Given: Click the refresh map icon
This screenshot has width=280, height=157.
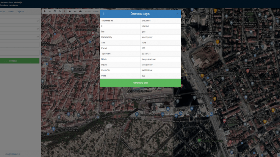Looking at the screenshot, I should (x=55, y=11).
